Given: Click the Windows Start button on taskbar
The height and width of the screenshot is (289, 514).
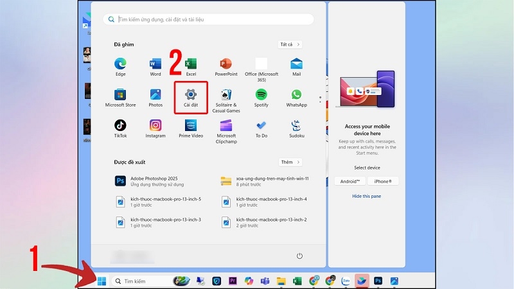Looking at the screenshot, I should click(x=102, y=281).
